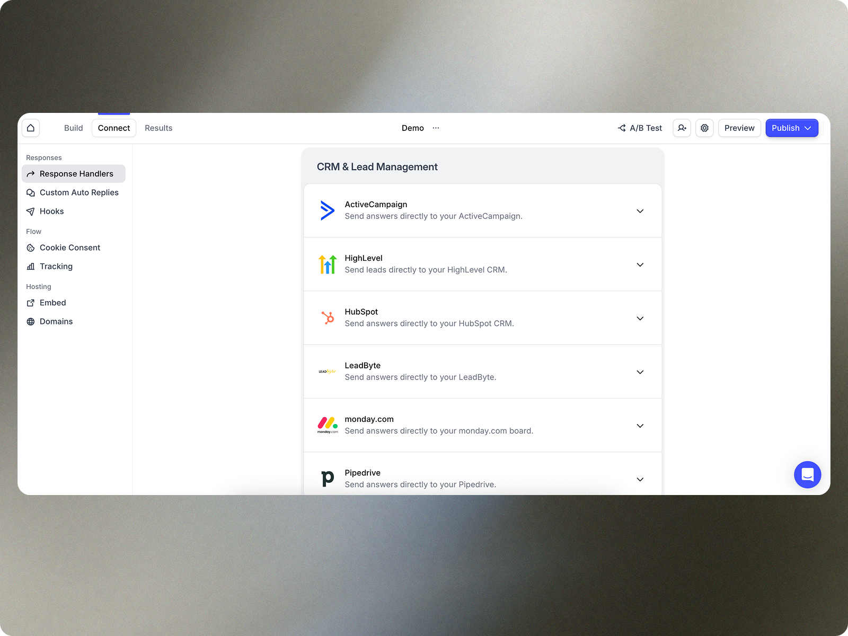Viewport: 848px width, 636px height.
Task: Open the invite collaborator icon
Action: [x=682, y=128]
